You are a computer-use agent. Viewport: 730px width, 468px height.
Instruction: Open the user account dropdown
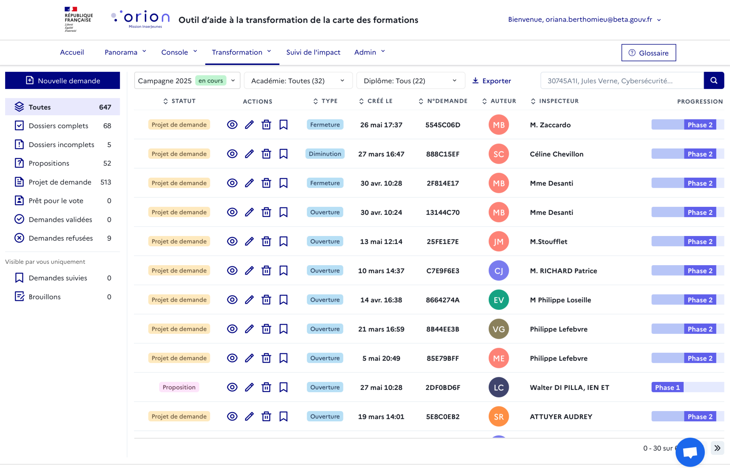584,19
